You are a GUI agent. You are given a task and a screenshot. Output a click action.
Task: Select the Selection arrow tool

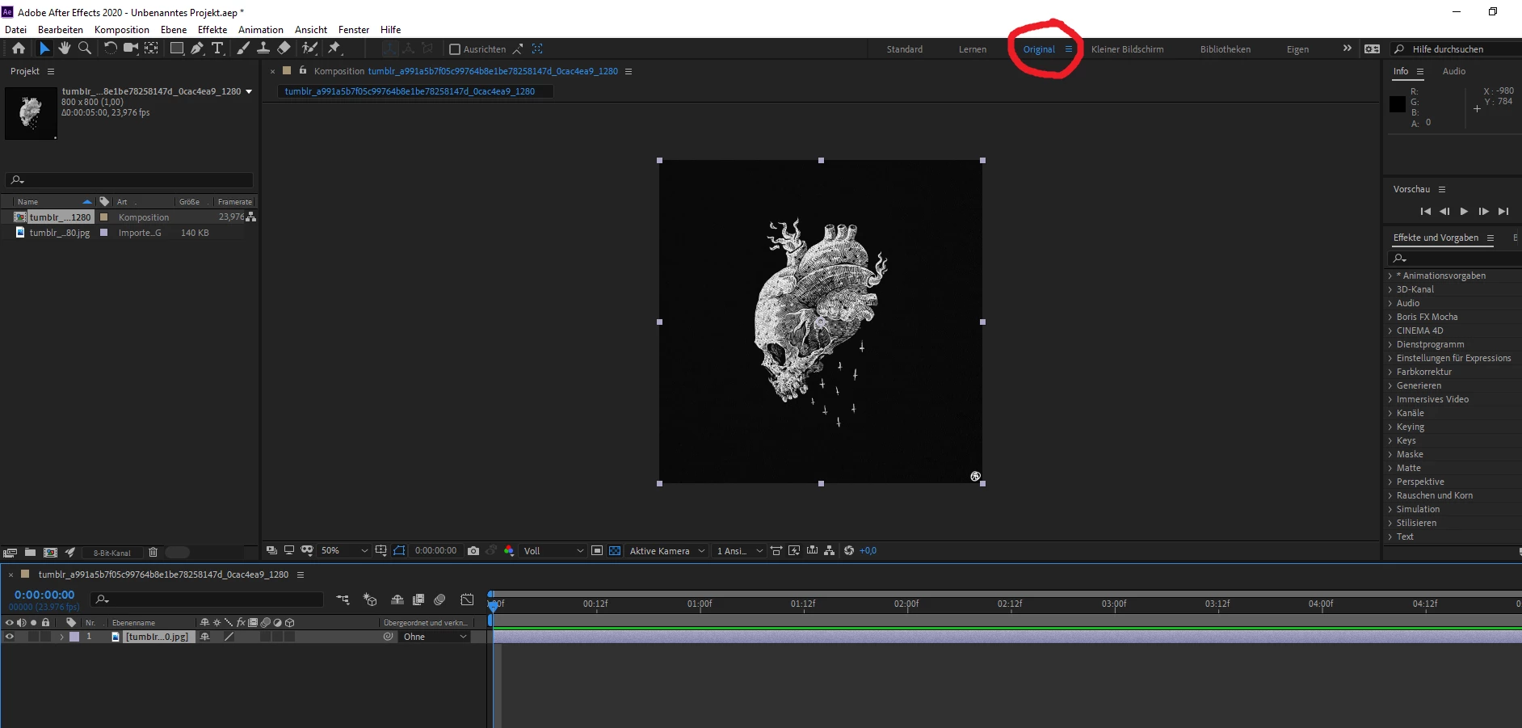pos(44,48)
